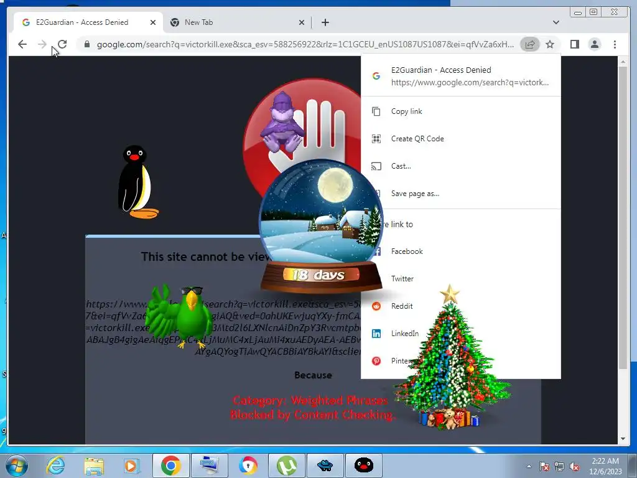This screenshot has height=478, width=637.
Task: Click the network tray icon
Action: (559, 466)
